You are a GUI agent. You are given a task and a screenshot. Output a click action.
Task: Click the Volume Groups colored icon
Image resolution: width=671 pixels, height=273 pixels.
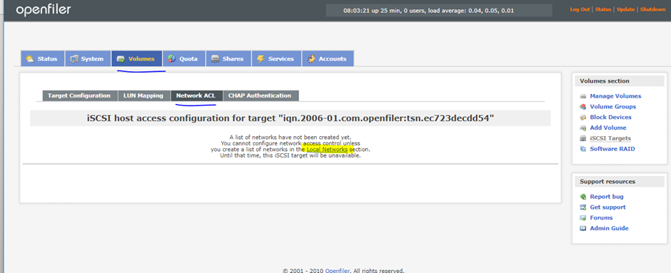pos(582,107)
